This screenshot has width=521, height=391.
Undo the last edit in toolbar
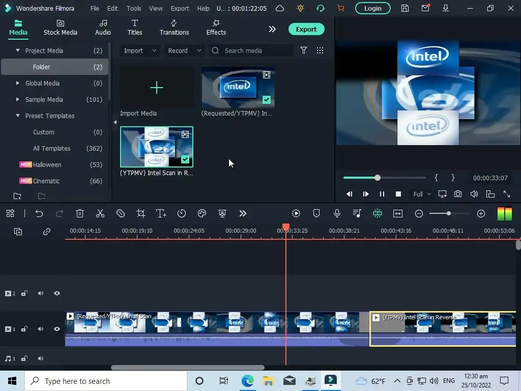point(39,213)
